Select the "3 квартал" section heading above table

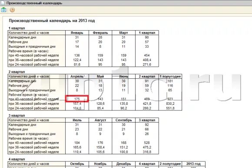point(17,116)
